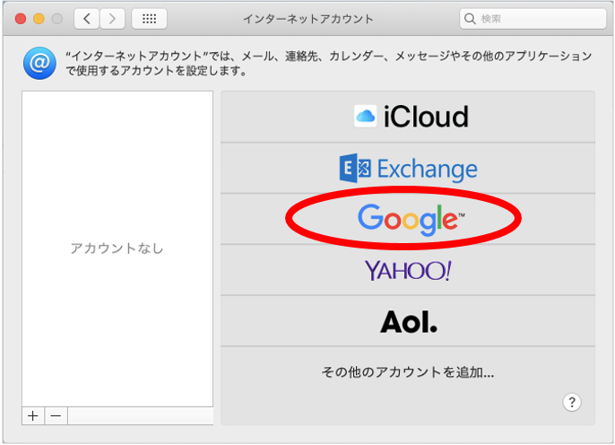Open help with the question mark button
The height and width of the screenshot is (445, 615).
[571, 402]
